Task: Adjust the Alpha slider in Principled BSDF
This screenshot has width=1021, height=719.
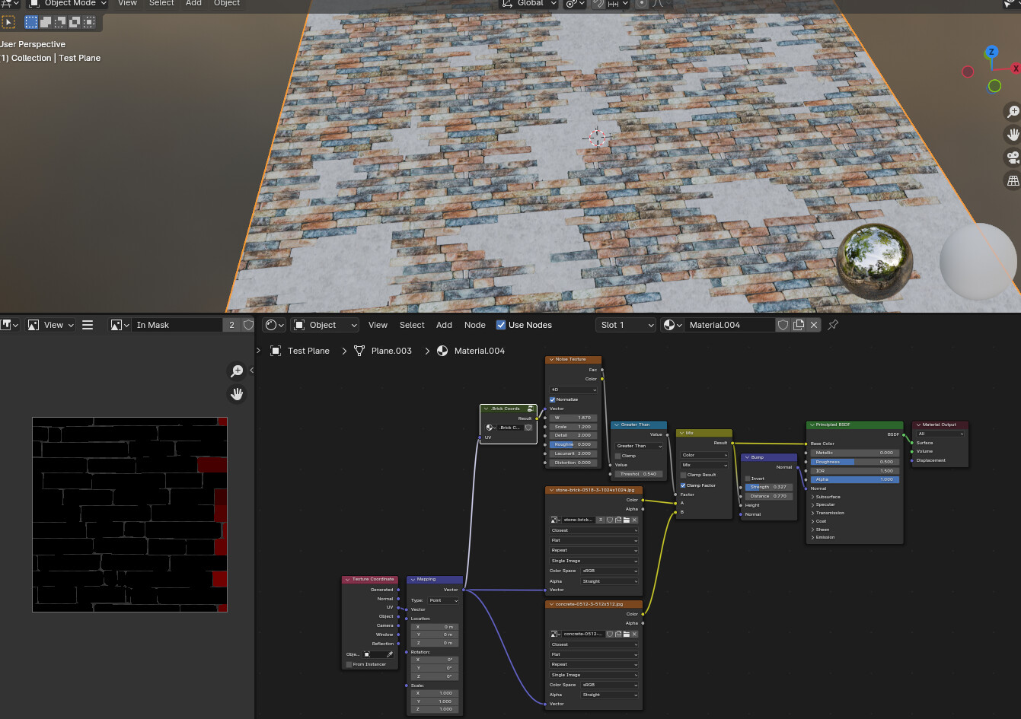Action: (855, 479)
